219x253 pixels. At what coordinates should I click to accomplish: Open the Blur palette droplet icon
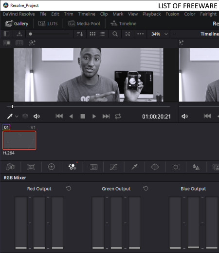[196, 167]
